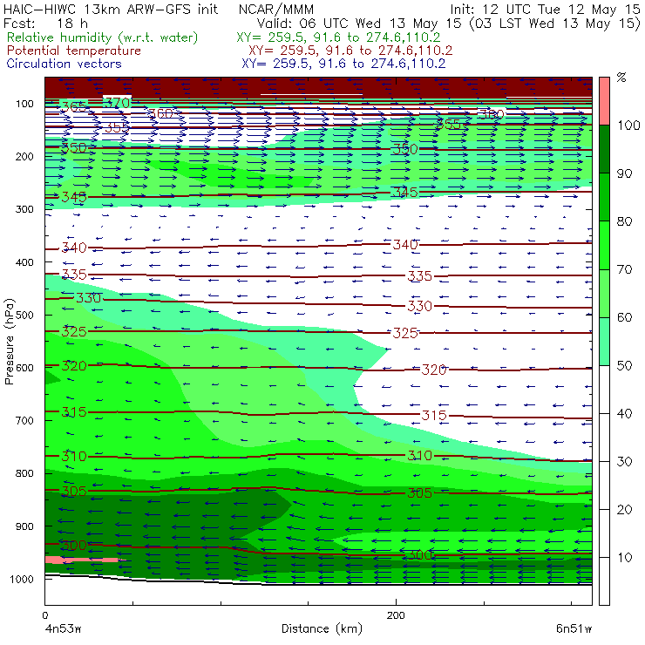Click the right-hand "335" contour label
The image size is (645, 645).
(419, 276)
